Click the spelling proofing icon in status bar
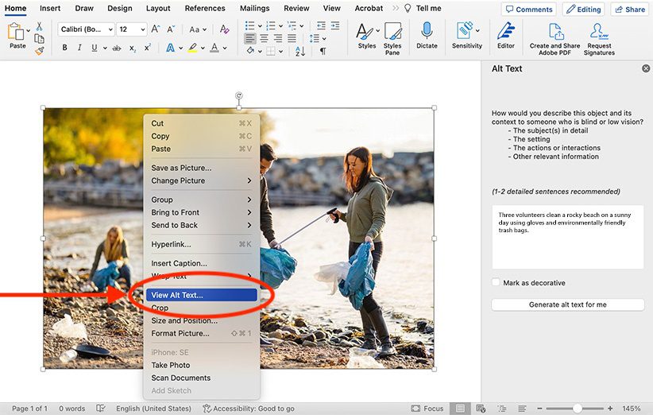The height and width of the screenshot is (415, 653). 100,409
